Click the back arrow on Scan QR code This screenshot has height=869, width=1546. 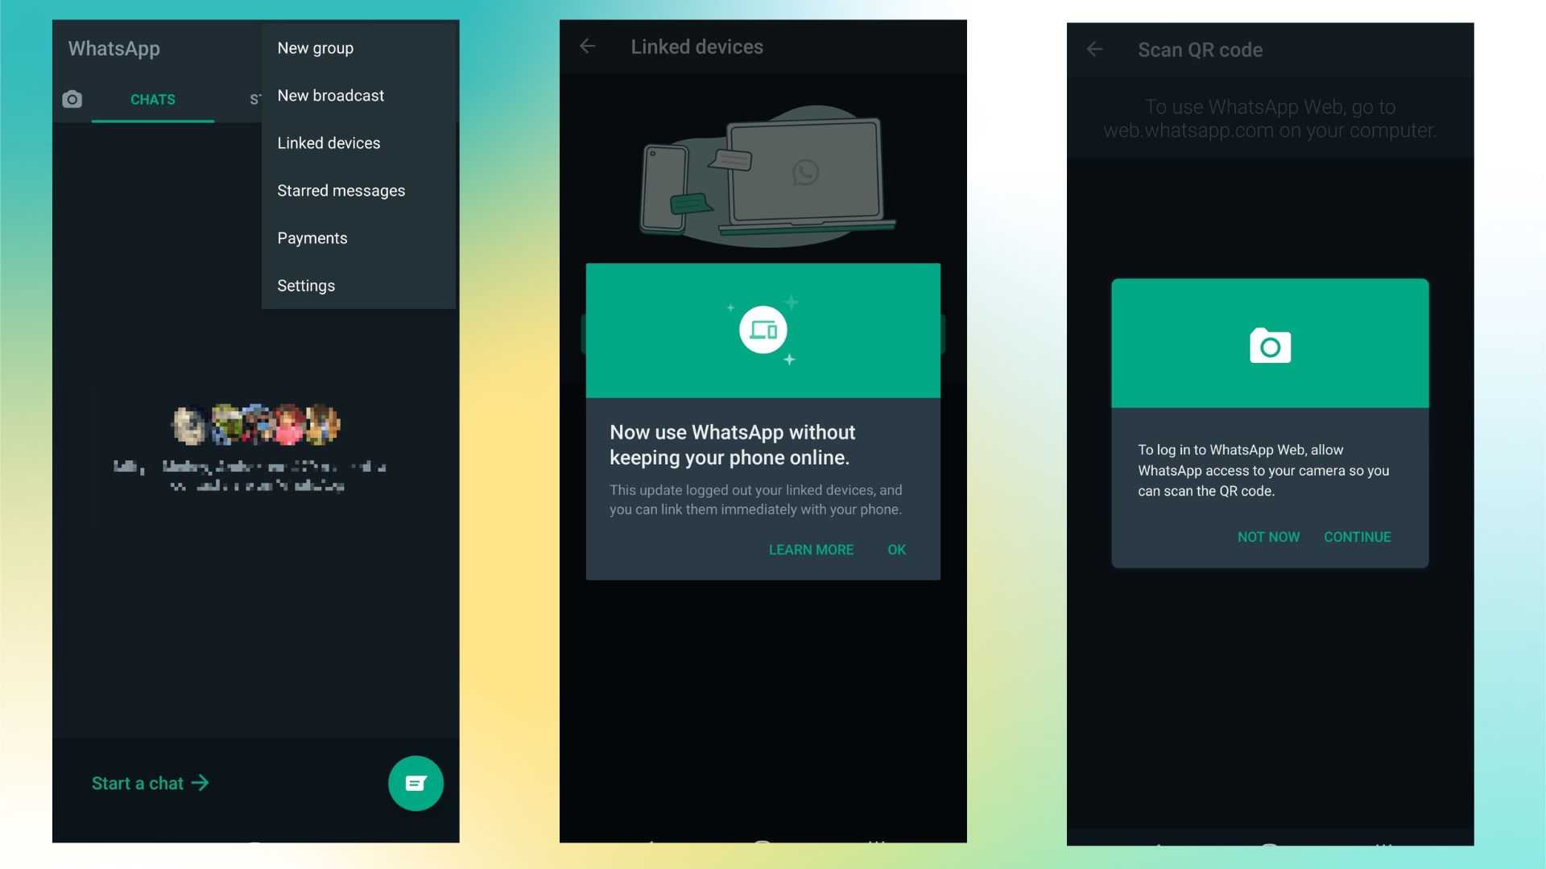[1097, 49]
